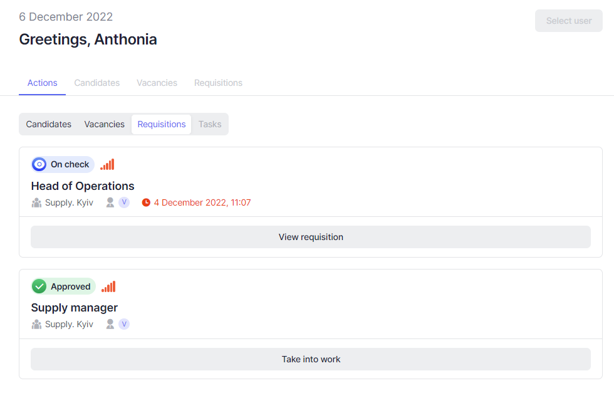Screen dimensions: 614x393
Task: Click person icon on Head of Operations card
Action: click(x=110, y=202)
